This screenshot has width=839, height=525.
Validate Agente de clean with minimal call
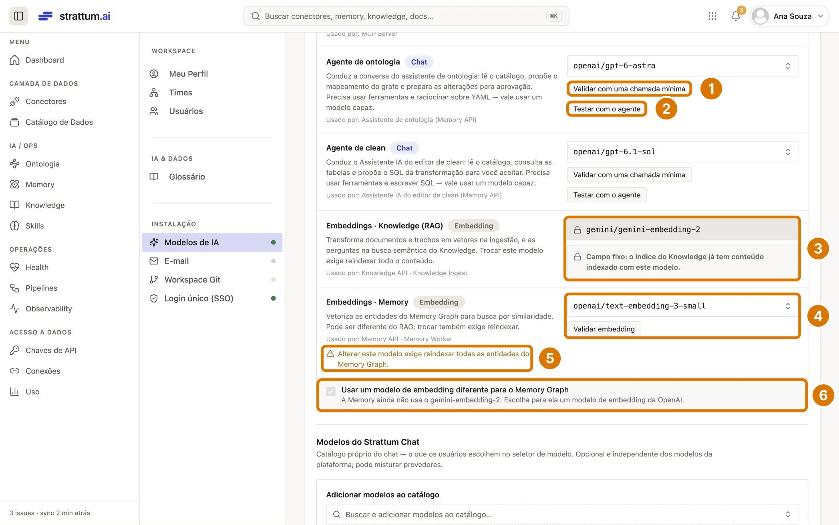coord(629,175)
